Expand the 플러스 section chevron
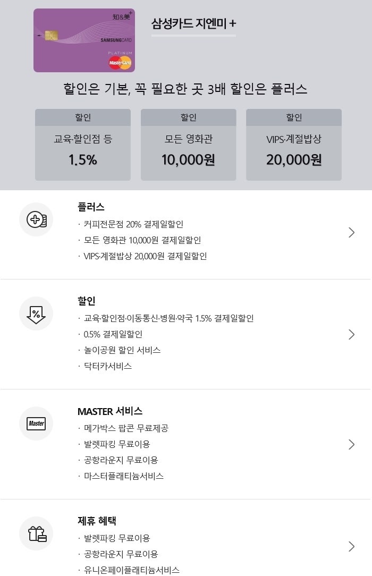The width and height of the screenshot is (372, 576). (351, 232)
